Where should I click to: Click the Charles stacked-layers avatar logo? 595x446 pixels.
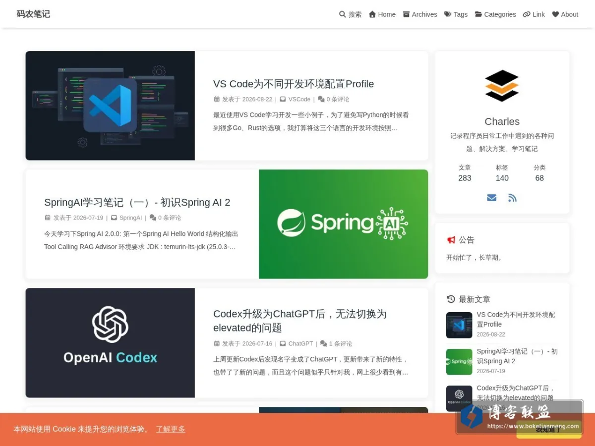tap(502, 86)
